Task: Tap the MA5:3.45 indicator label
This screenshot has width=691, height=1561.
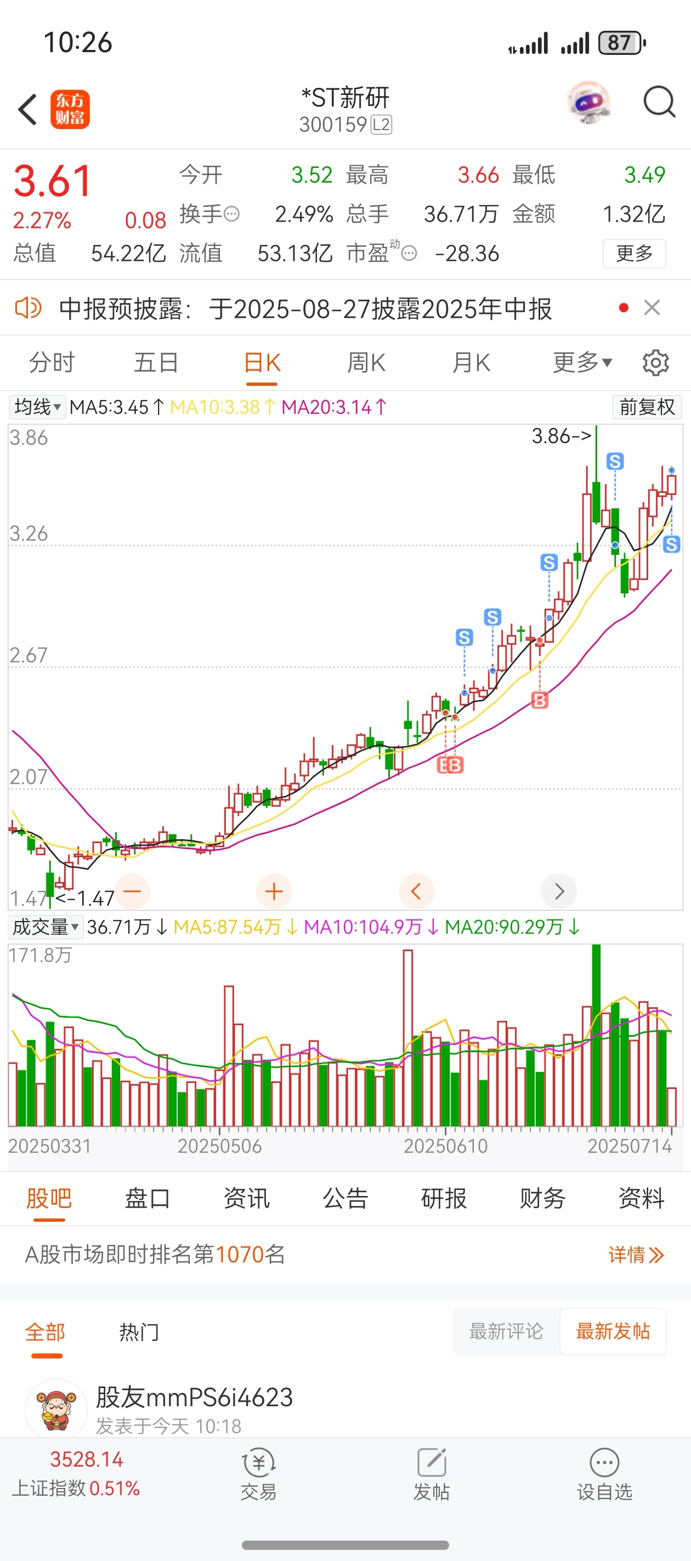Action: click(x=117, y=407)
